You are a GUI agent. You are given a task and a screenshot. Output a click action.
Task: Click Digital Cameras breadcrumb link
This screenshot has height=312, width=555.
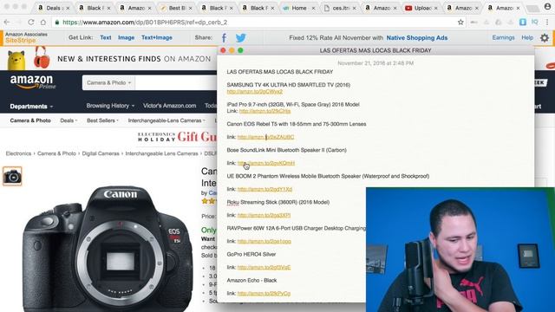click(101, 153)
